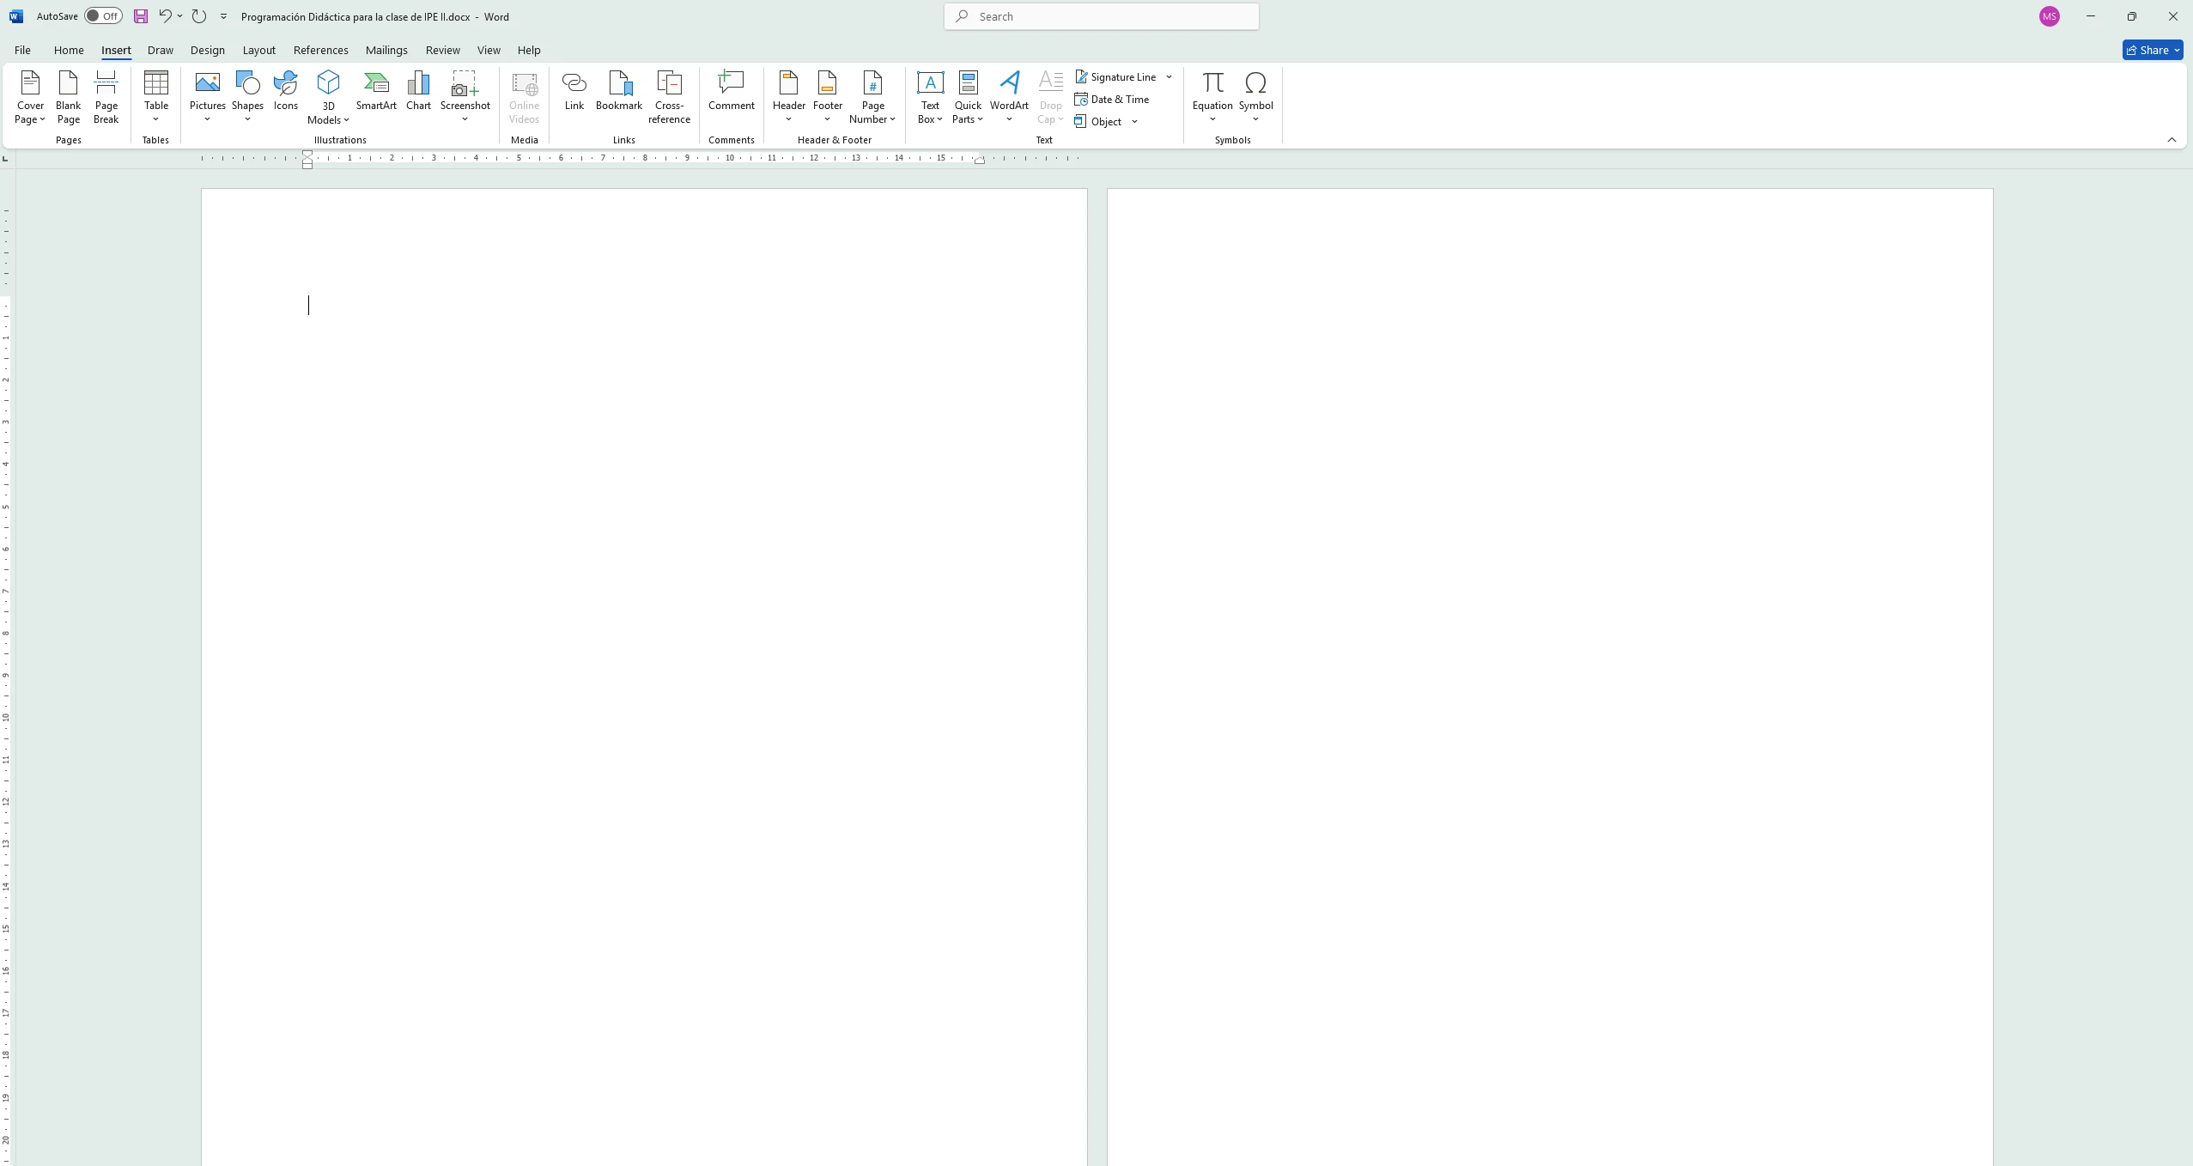Open the References tab

[320, 50]
